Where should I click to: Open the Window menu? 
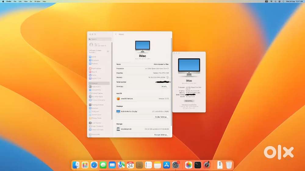(x=37, y=1)
